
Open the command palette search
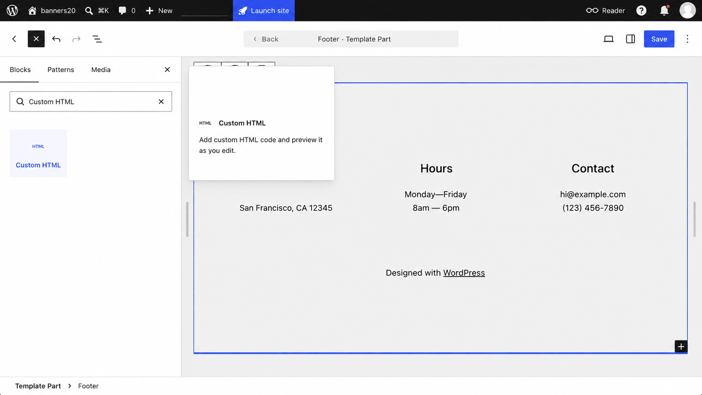point(97,10)
